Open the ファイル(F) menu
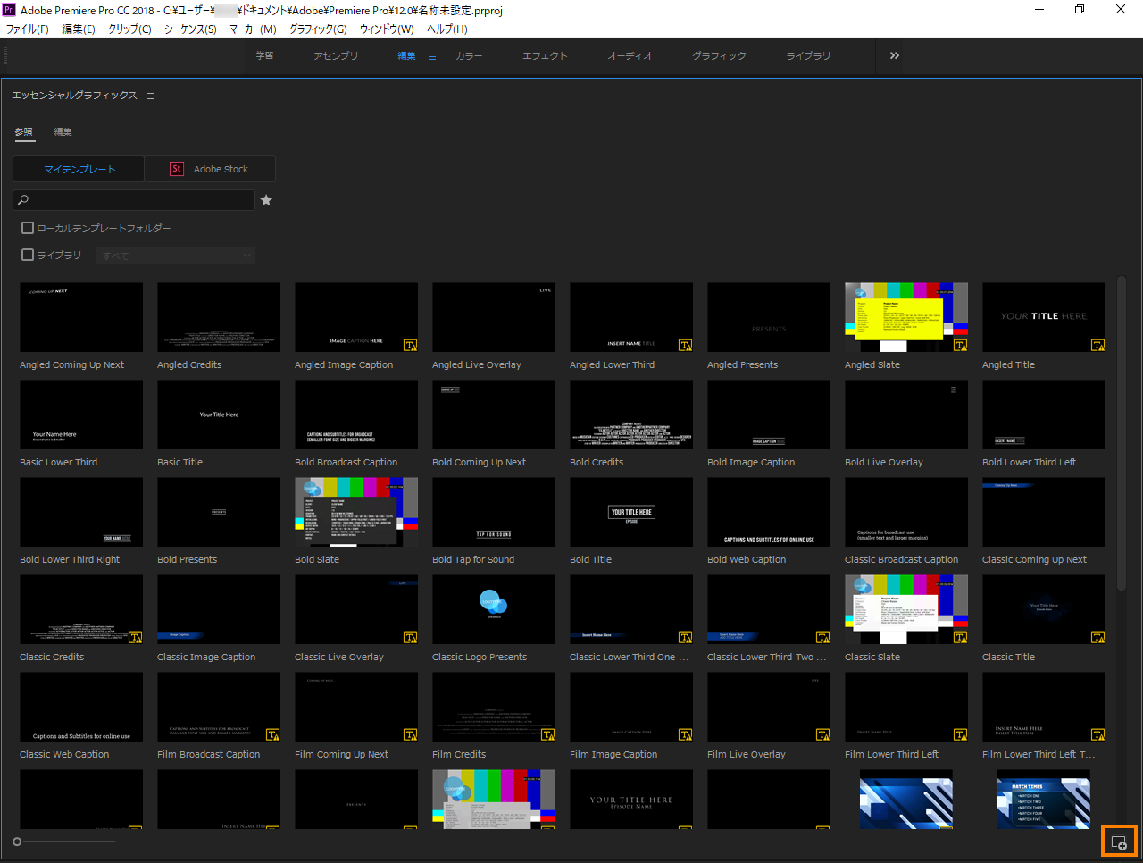 tap(28, 29)
